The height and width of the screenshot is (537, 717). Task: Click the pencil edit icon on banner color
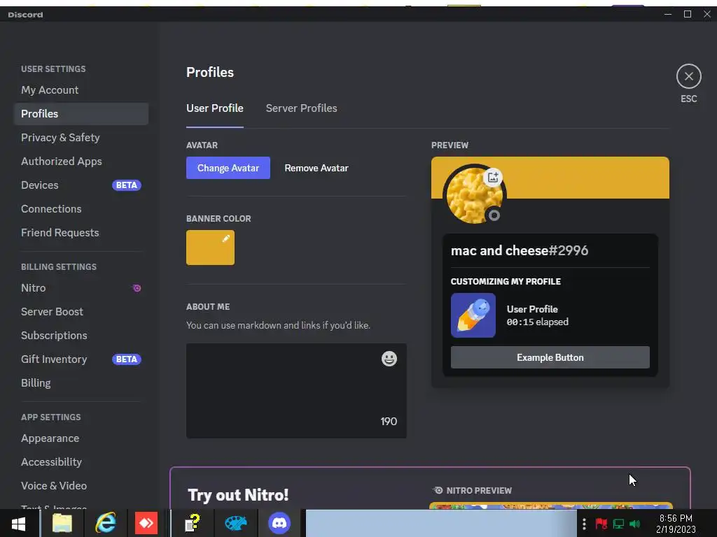click(x=226, y=238)
